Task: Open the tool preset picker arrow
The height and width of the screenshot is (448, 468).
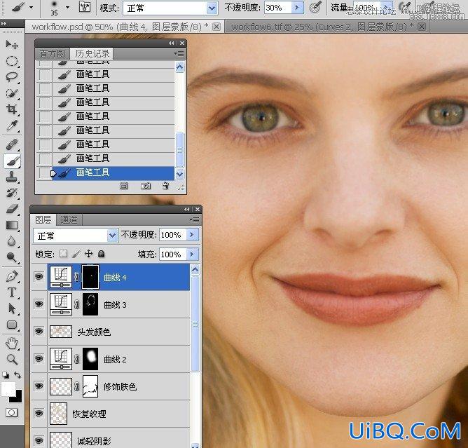Action: coord(32,8)
